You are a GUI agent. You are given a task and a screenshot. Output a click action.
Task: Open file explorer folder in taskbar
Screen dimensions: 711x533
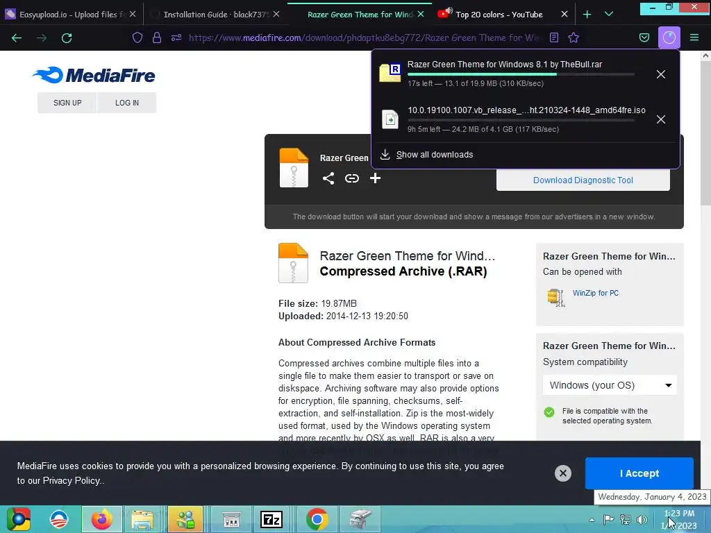(x=142, y=519)
